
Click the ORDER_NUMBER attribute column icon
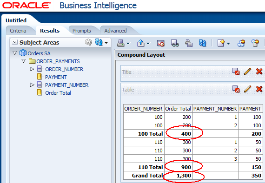[x=40, y=69]
